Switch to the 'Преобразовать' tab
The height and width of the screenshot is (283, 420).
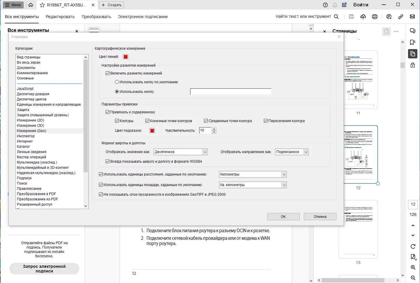coord(97,17)
